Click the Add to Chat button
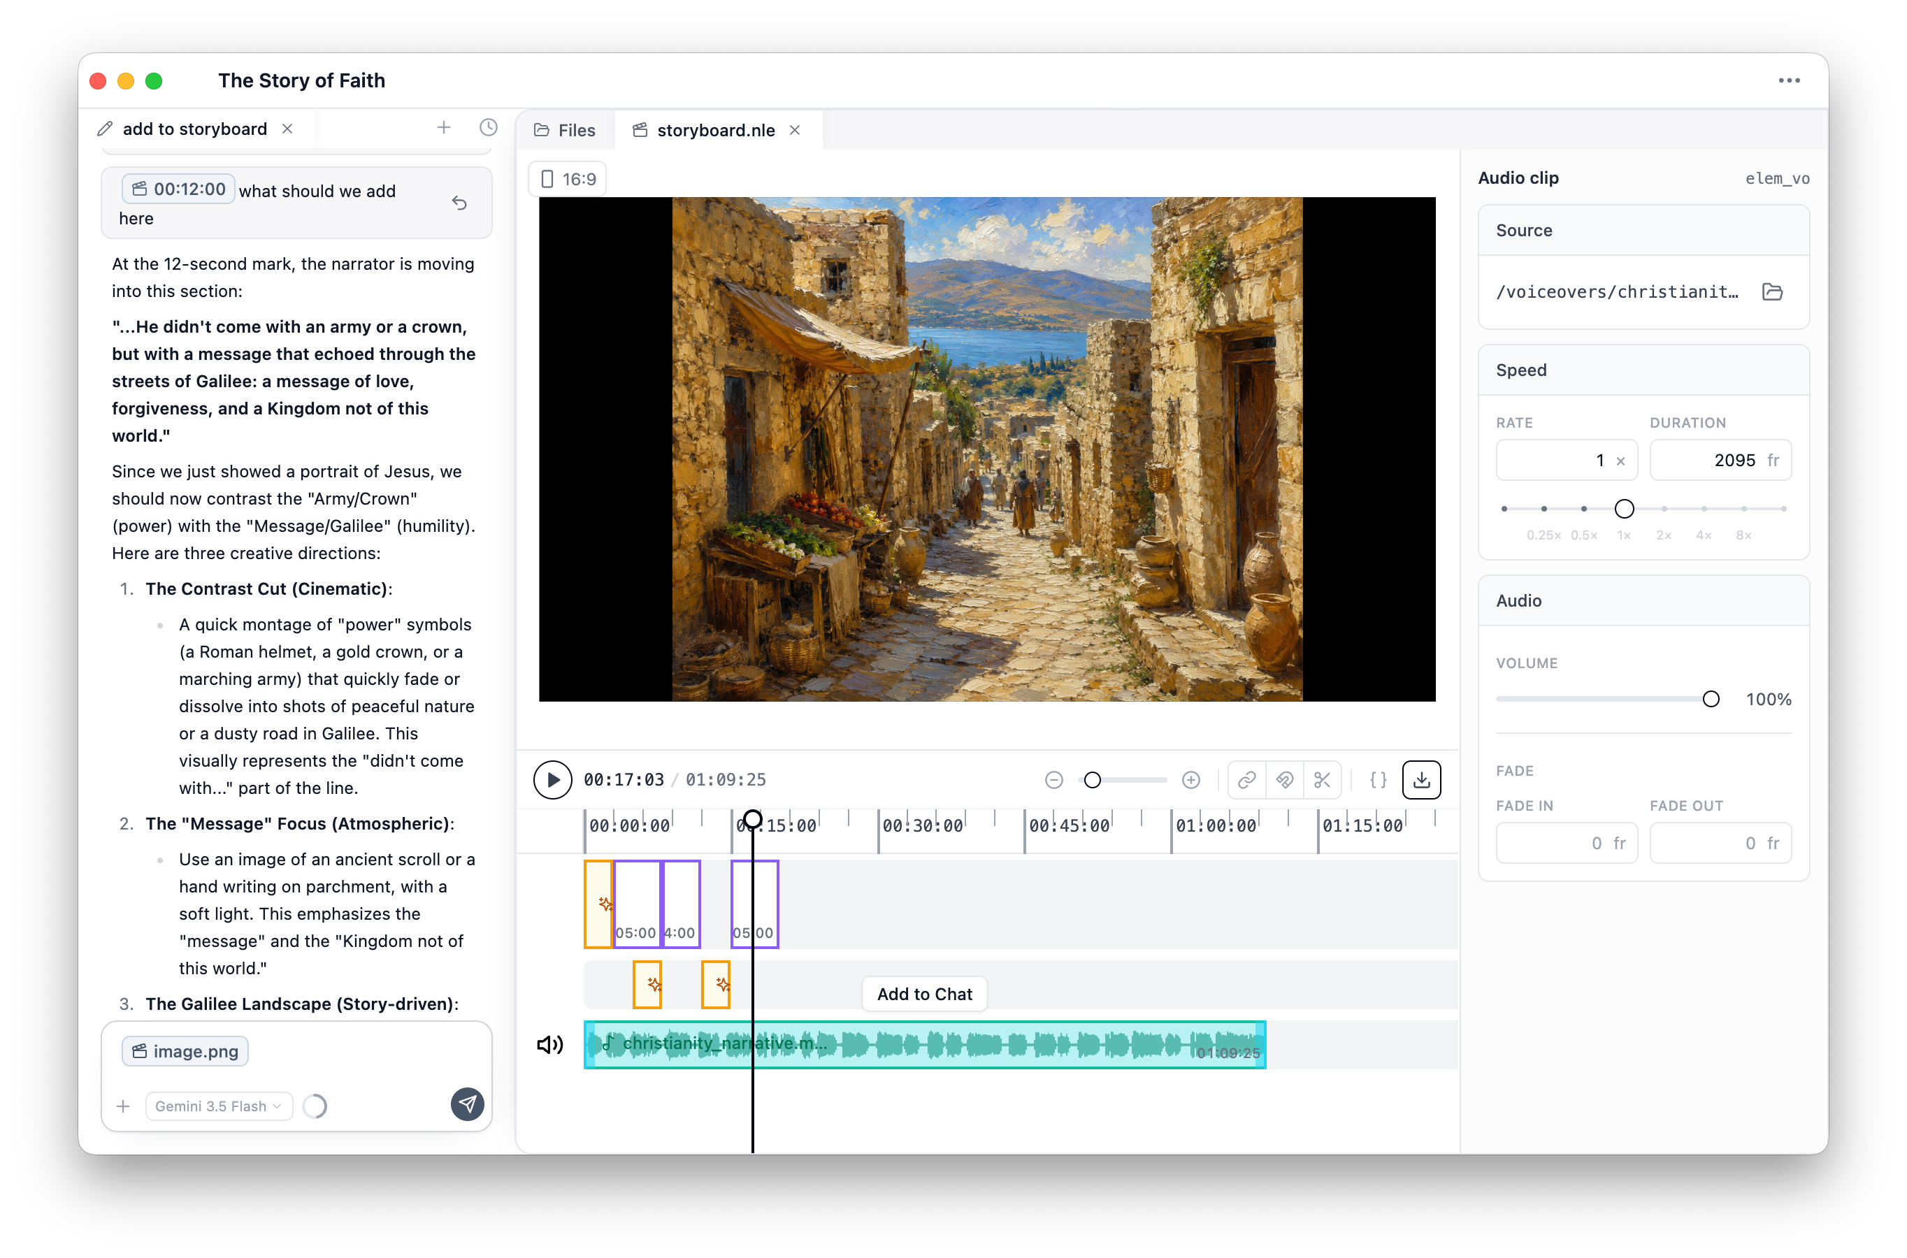This screenshot has height=1258, width=1907. coord(924,994)
